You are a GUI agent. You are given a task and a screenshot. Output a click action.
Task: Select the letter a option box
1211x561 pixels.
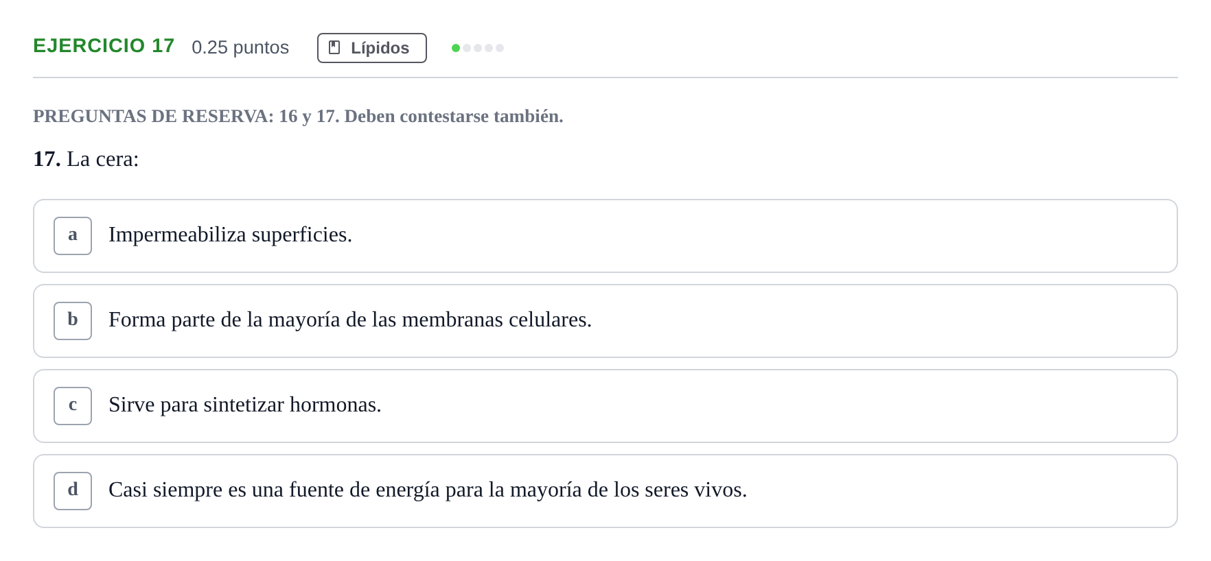[x=73, y=236]
